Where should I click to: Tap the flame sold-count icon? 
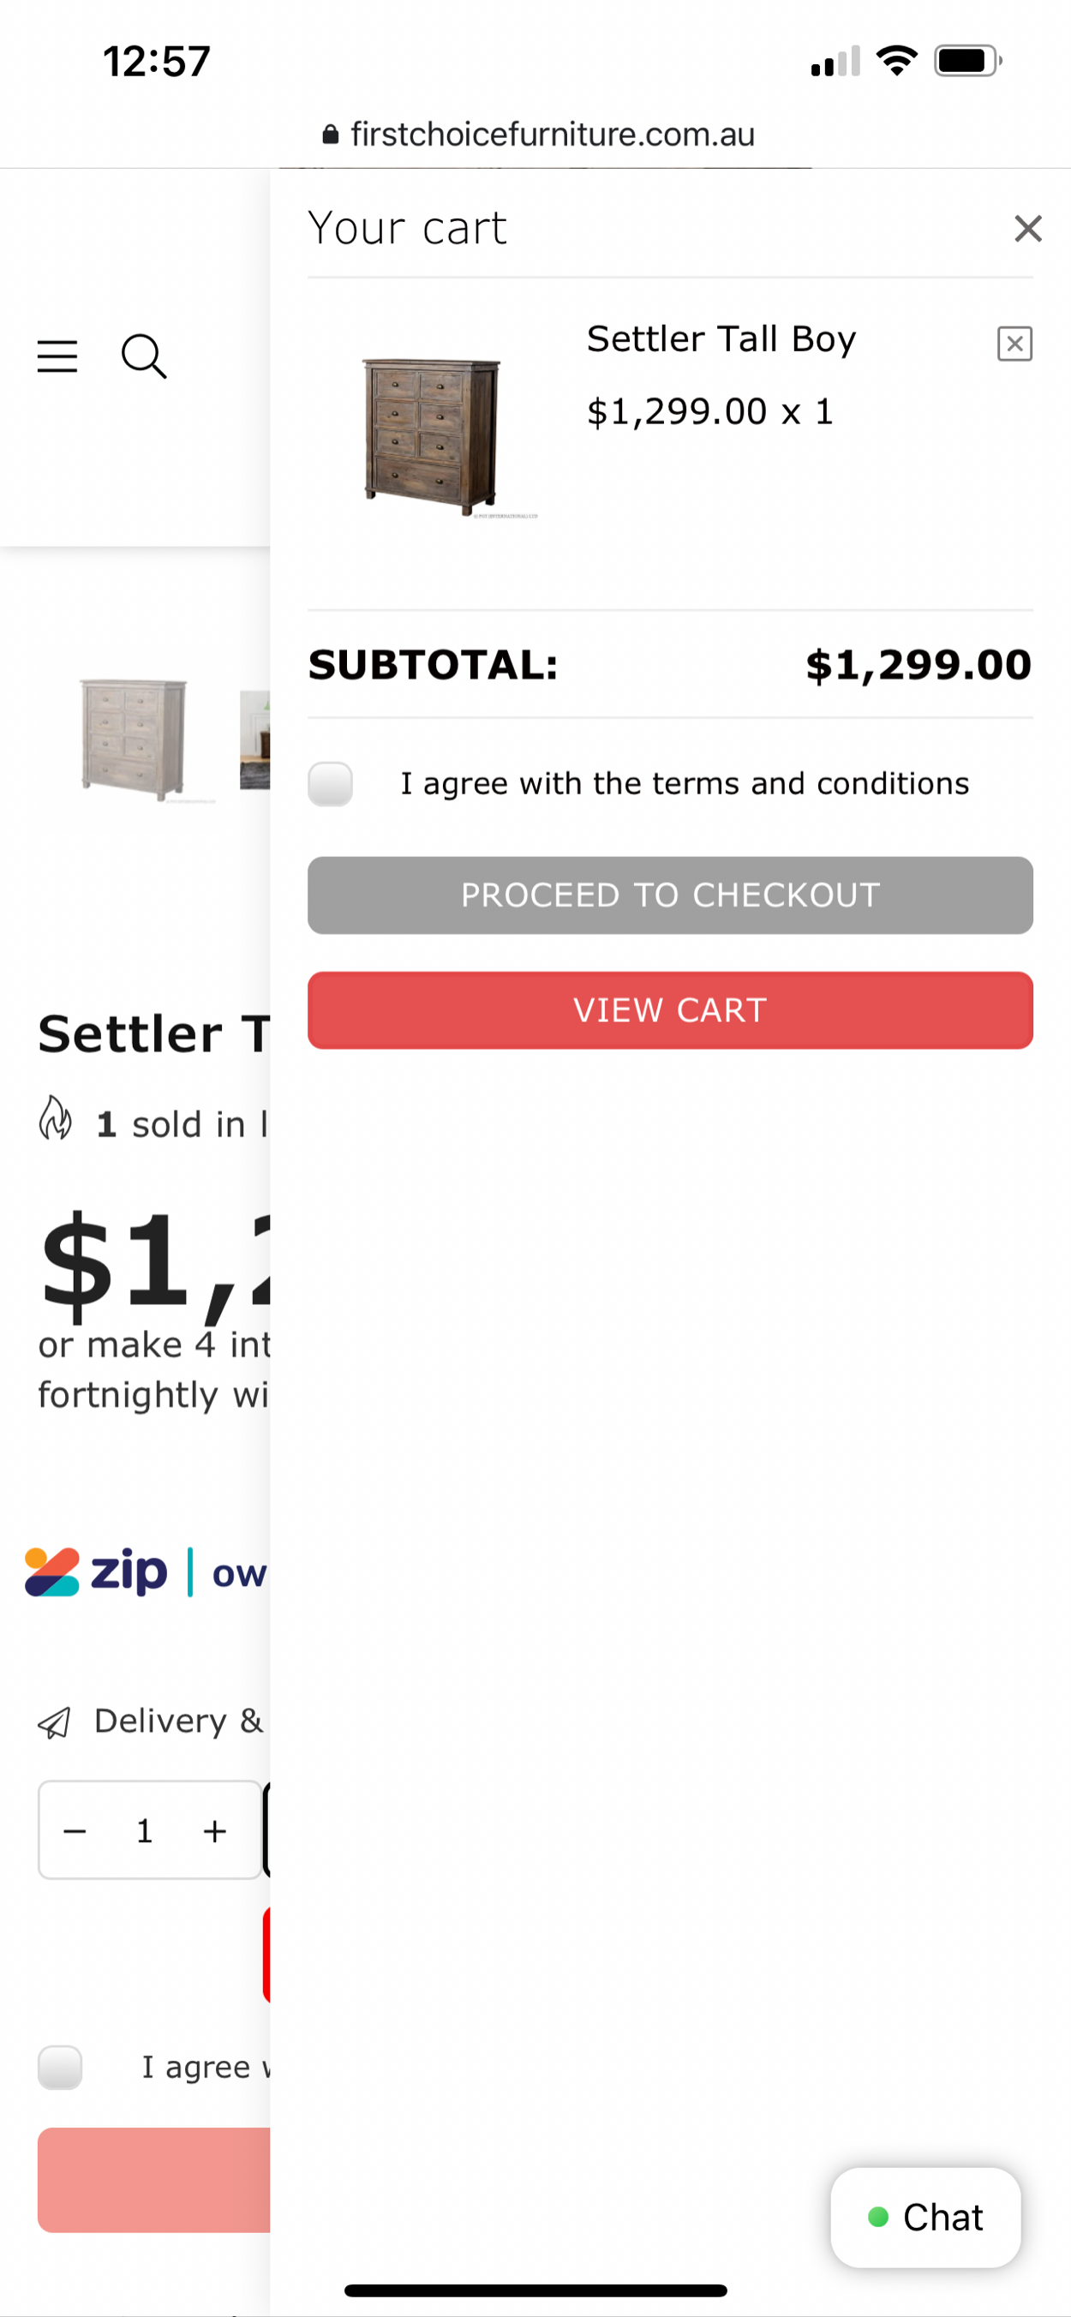pyautogui.click(x=55, y=1119)
